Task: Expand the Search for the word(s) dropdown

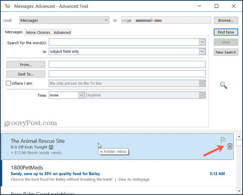Action: coord(202,42)
